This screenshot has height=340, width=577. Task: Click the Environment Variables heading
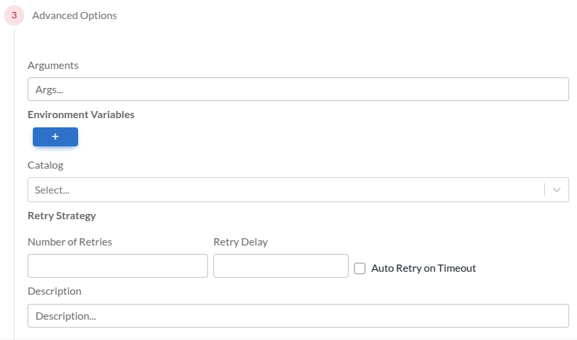pos(81,114)
